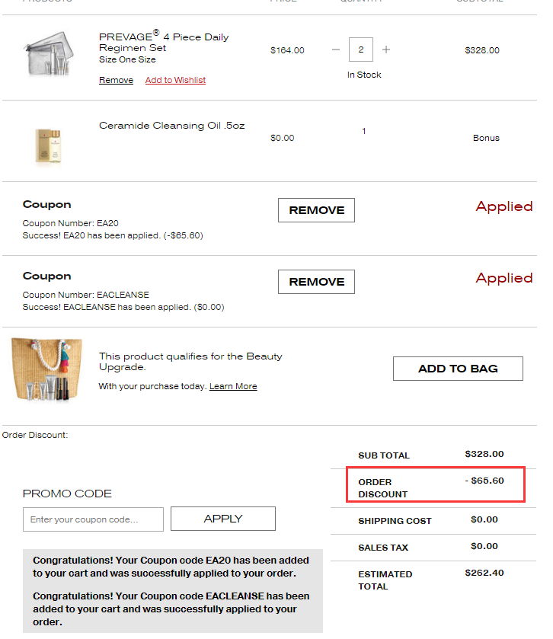Add the Beauty Upgrade to bag
The height and width of the screenshot is (639, 553).
click(458, 369)
